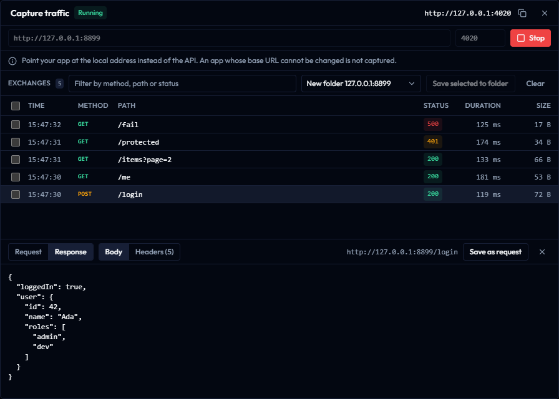Click the 125 ms duration value
The width and height of the screenshot is (559, 399).
[x=489, y=125]
